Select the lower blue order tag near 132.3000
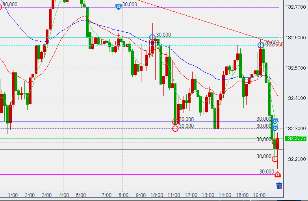This screenshot has height=201, width=308. click(275, 128)
